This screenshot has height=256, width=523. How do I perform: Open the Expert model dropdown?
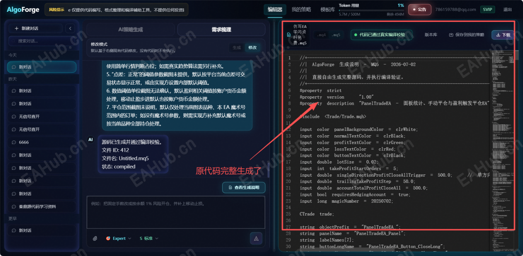click(x=119, y=239)
